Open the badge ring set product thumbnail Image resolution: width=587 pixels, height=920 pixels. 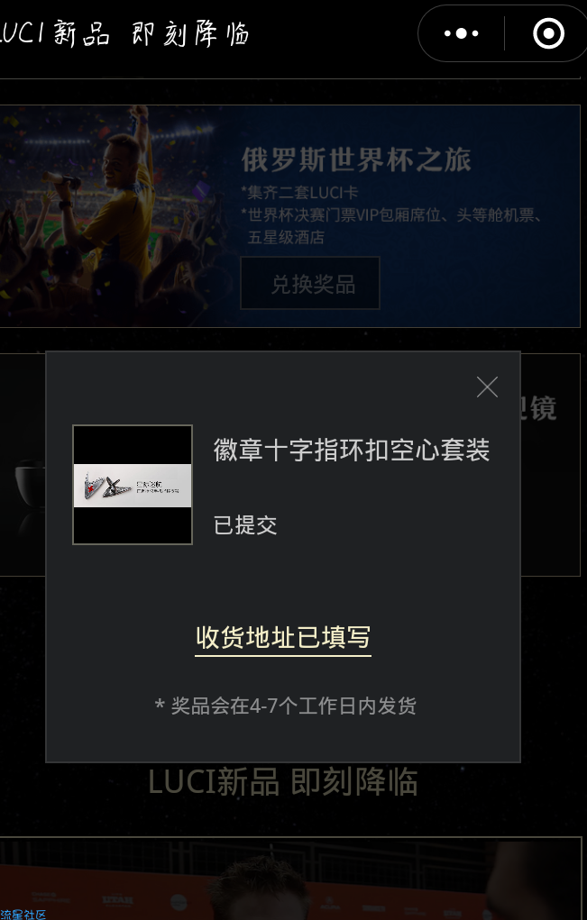point(133,485)
